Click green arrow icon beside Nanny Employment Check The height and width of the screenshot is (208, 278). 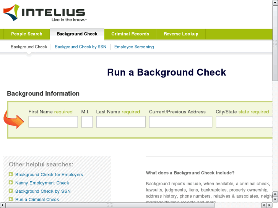click(11, 182)
